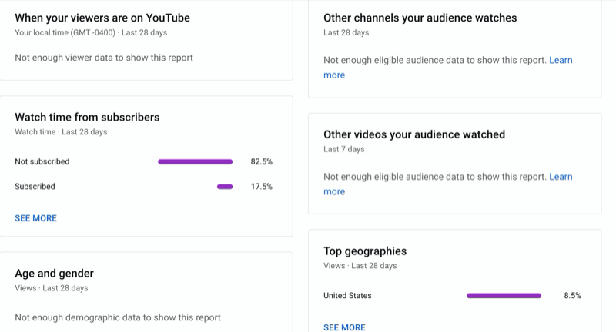This screenshot has width=616, height=332.
Task: Click the United States row label
Action: tap(347, 296)
